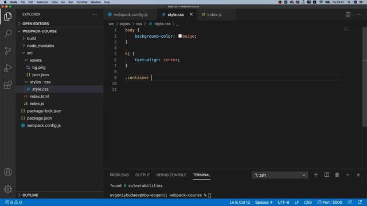Open errors and warnings status indicator

click(14, 202)
